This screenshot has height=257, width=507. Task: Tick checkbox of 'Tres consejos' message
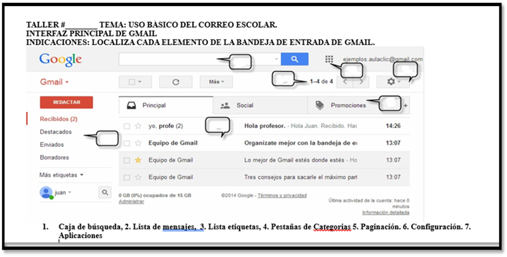pos(127,177)
